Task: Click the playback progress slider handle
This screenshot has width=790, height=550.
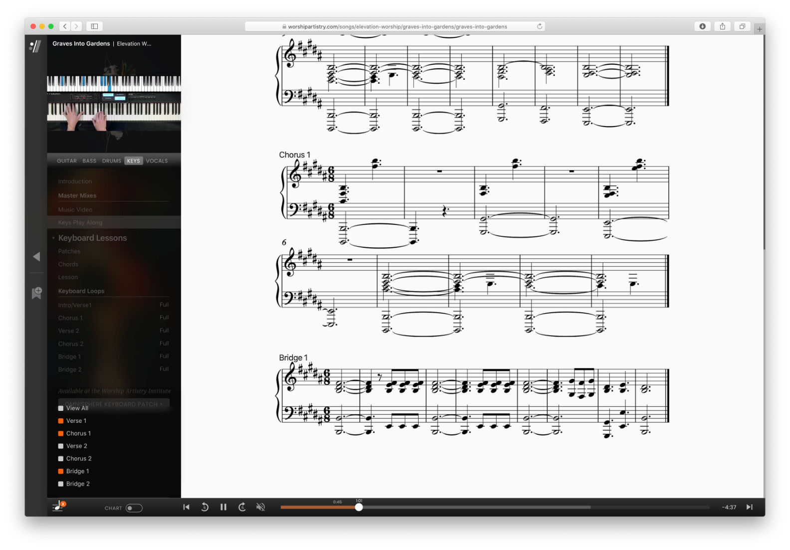Action: 359,507
